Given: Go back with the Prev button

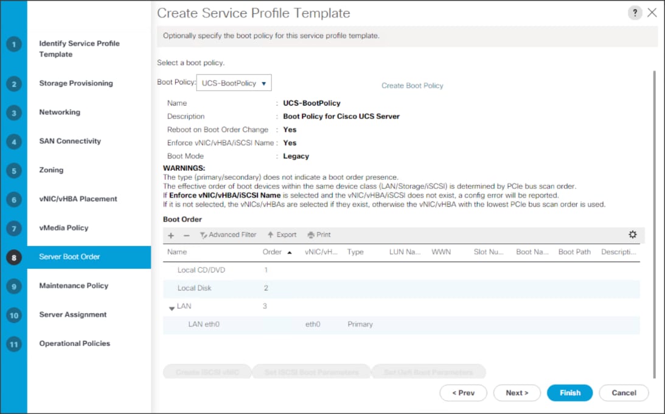Looking at the screenshot, I should pyautogui.click(x=463, y=393).
